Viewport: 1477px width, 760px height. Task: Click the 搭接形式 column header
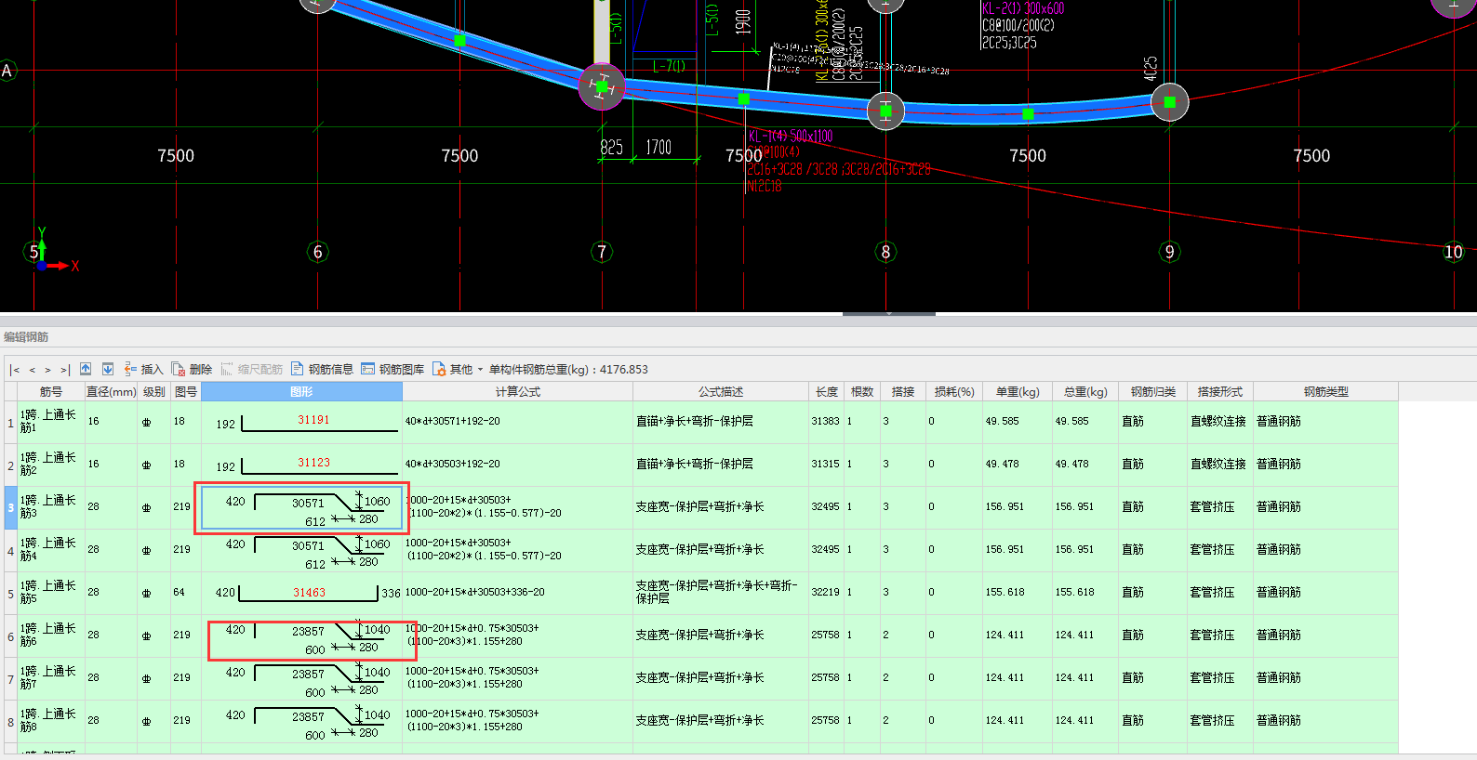click(1220, 392)
